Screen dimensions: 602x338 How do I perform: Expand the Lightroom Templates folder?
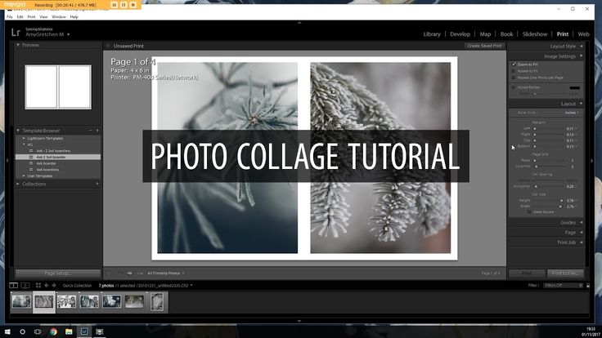(x=24, y=138)
